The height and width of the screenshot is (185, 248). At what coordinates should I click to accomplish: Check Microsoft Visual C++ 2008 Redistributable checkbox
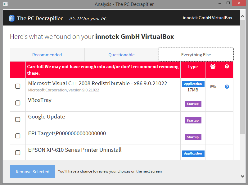click(x=18, y=86)
